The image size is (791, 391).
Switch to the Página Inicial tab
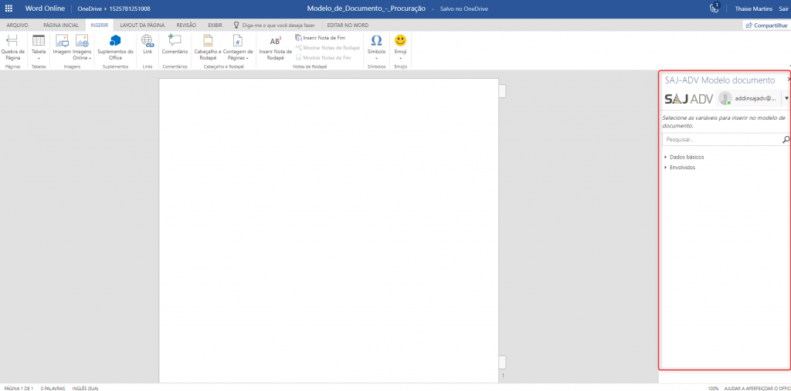click(x=61, y=25)
